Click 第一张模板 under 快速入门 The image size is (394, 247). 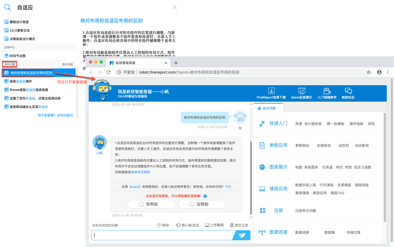click(x=335, y=124)
